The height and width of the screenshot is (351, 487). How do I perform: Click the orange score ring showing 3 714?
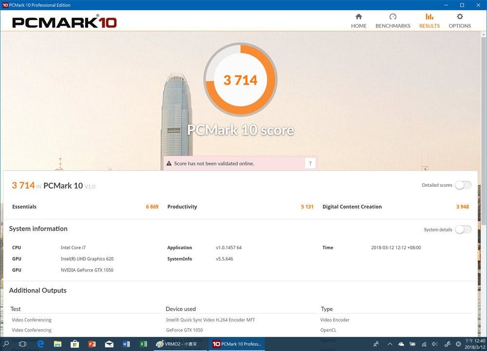click(241, 79)
